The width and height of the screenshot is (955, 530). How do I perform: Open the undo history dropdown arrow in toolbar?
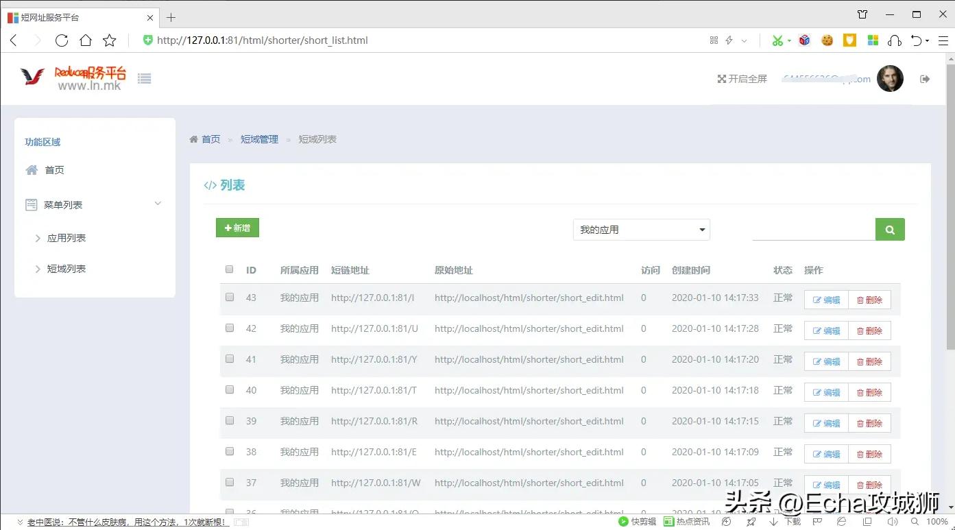[927, 40]
